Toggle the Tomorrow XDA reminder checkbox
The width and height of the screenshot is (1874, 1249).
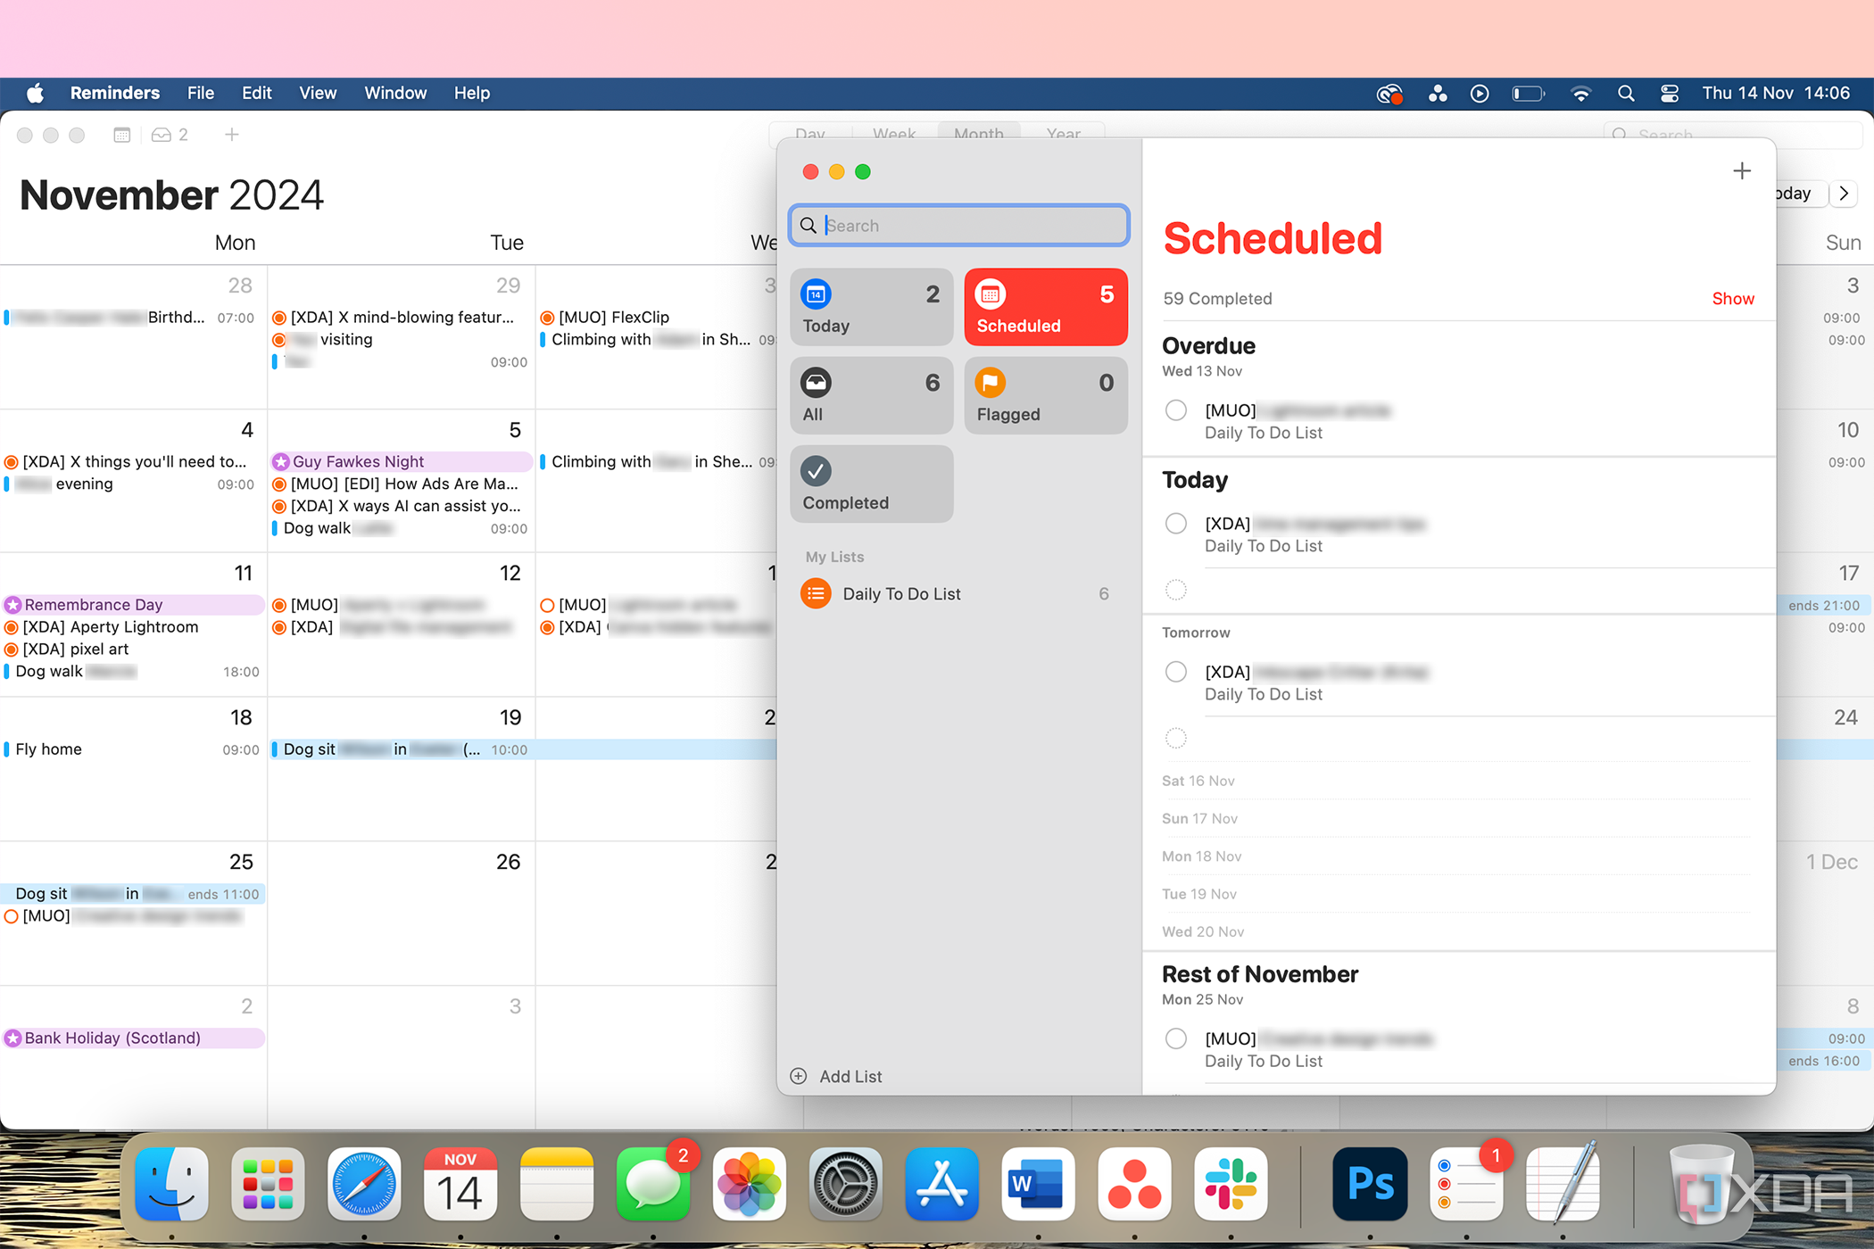click(1175, 671)
